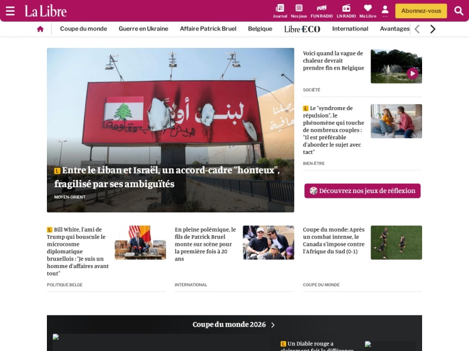Click the La Libre logo
469x351 pixels.
coord(46,11)
